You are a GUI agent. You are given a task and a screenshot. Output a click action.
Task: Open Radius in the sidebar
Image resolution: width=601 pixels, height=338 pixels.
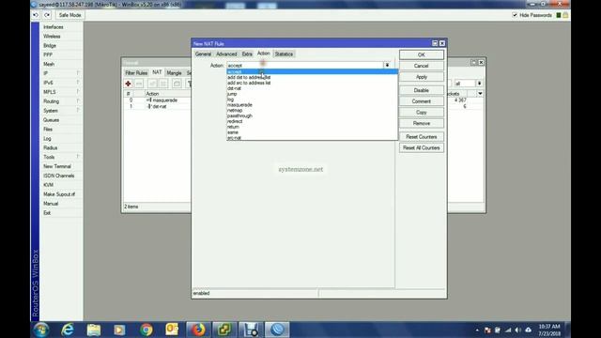[50, 147]
